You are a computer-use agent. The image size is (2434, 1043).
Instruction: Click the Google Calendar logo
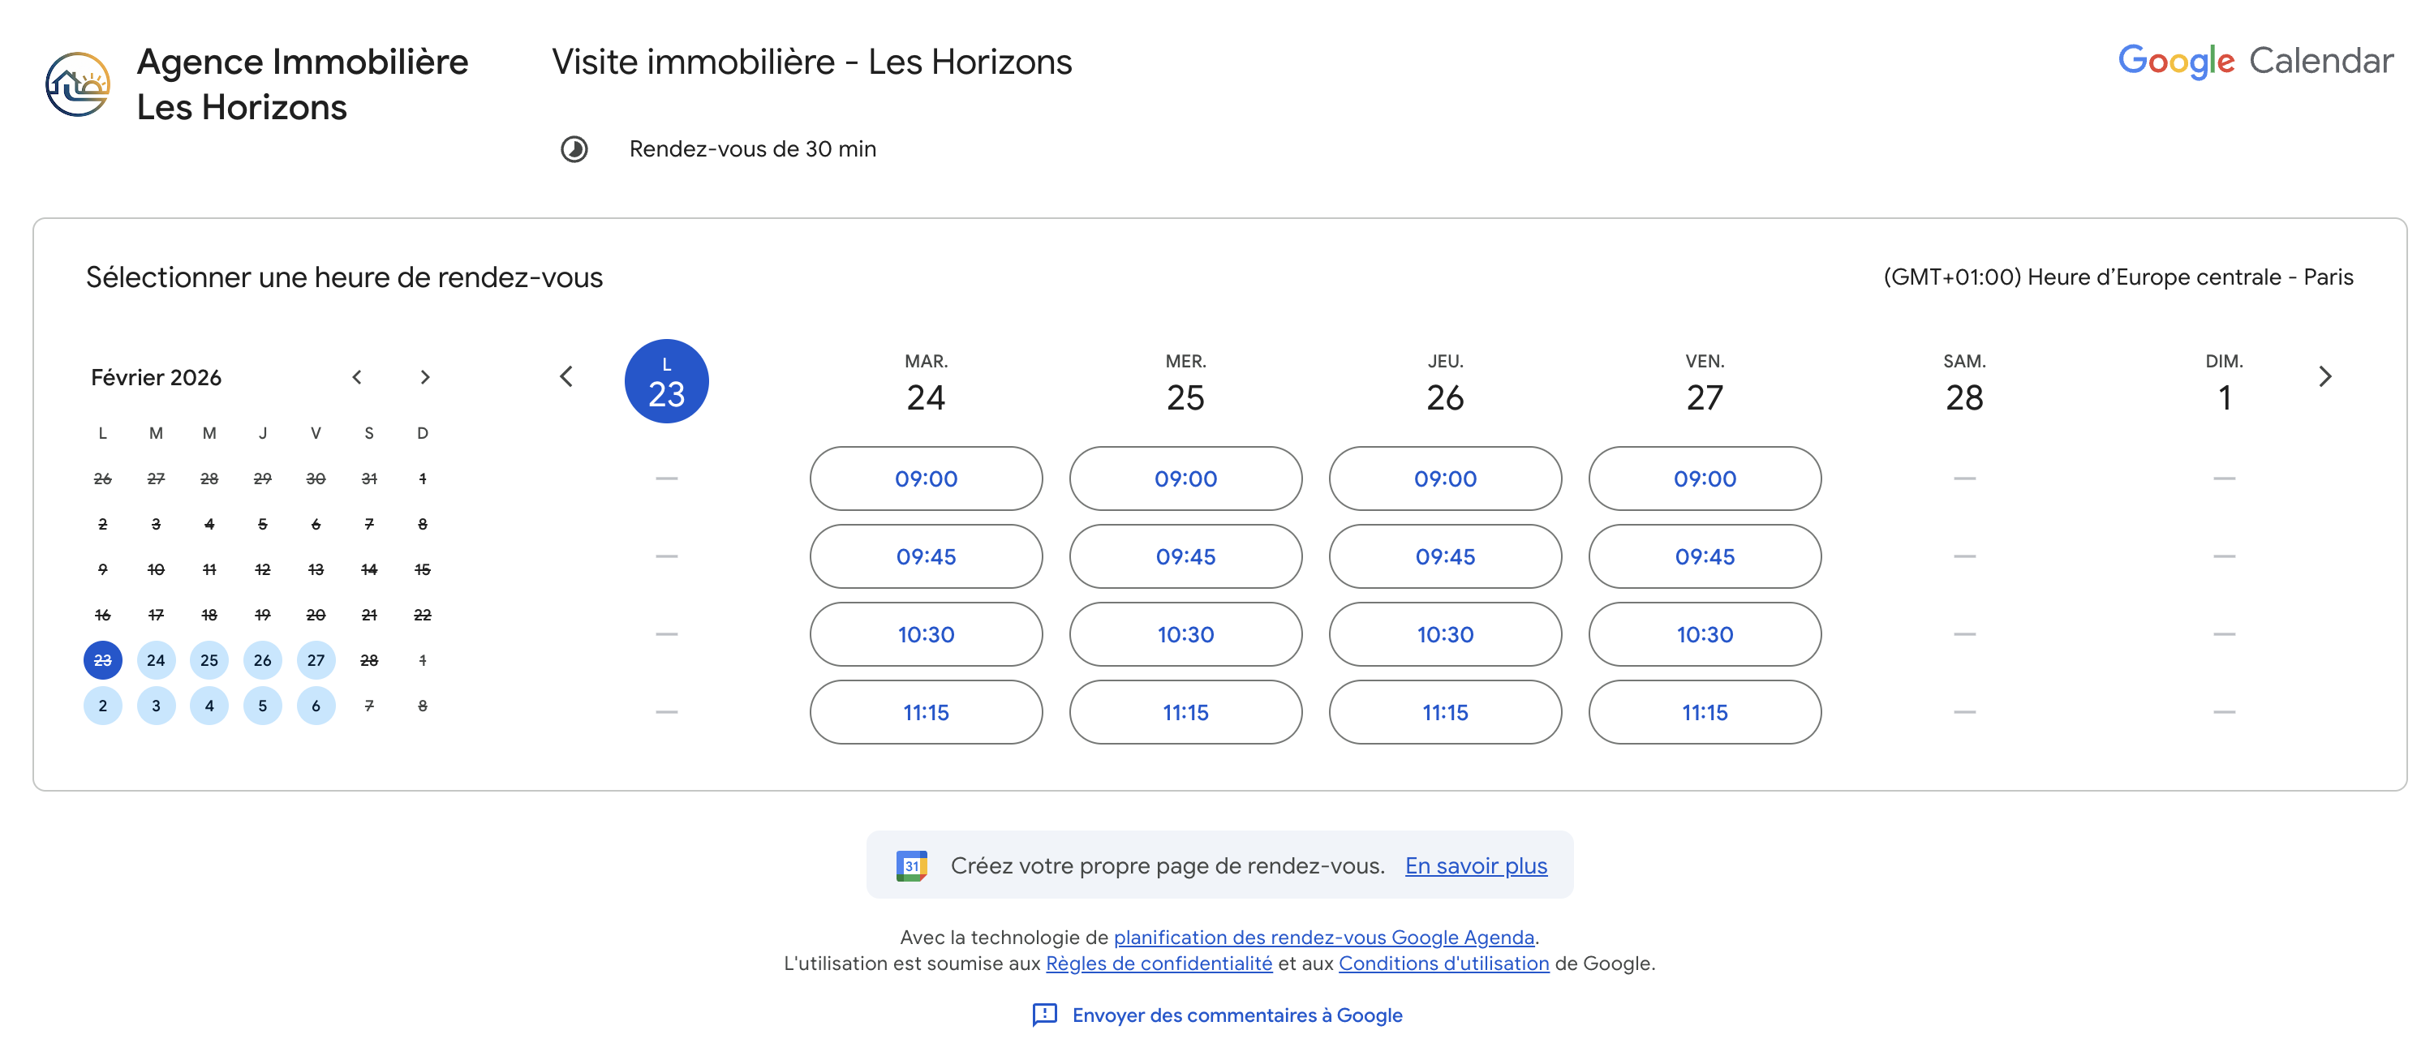(2255, 62)
